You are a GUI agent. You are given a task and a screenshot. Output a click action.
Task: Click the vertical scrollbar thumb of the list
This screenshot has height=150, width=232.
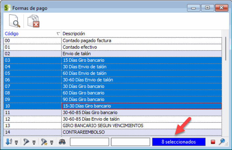pyautogui.click(x=226, y=49)
